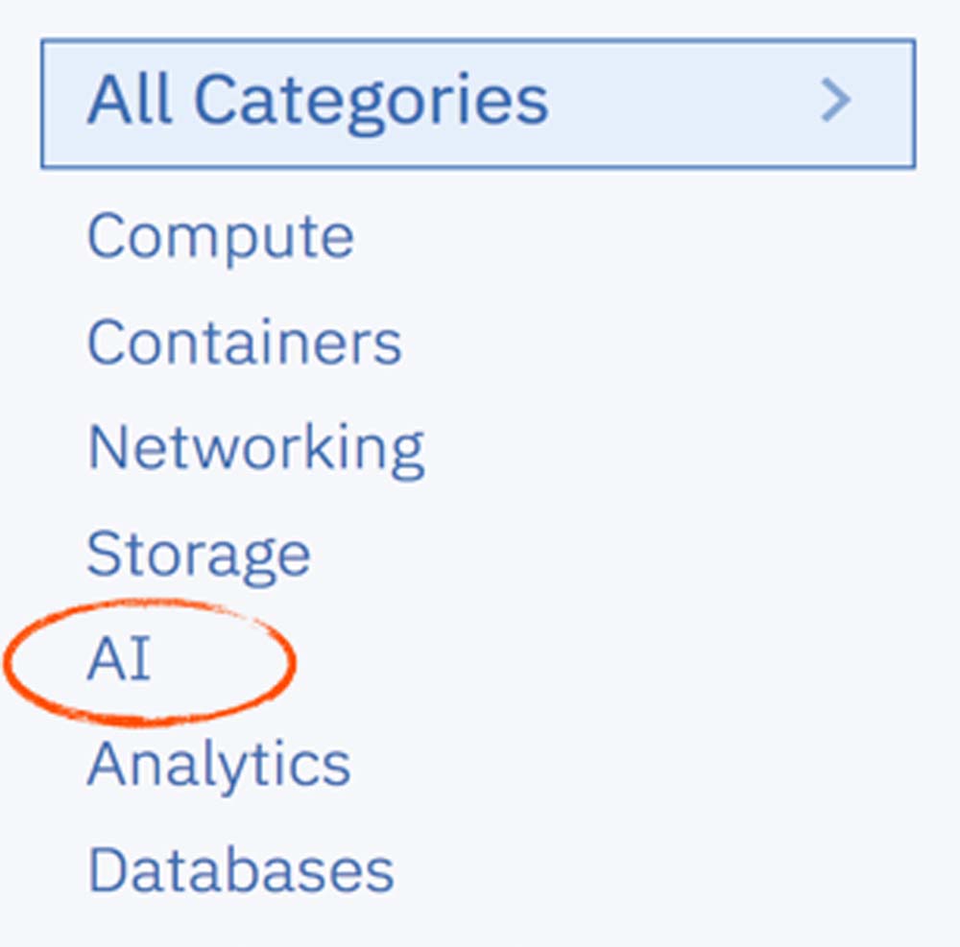Open the Analytics category
The width and height of the screenshot is (960, 947).
pos(219,765)
